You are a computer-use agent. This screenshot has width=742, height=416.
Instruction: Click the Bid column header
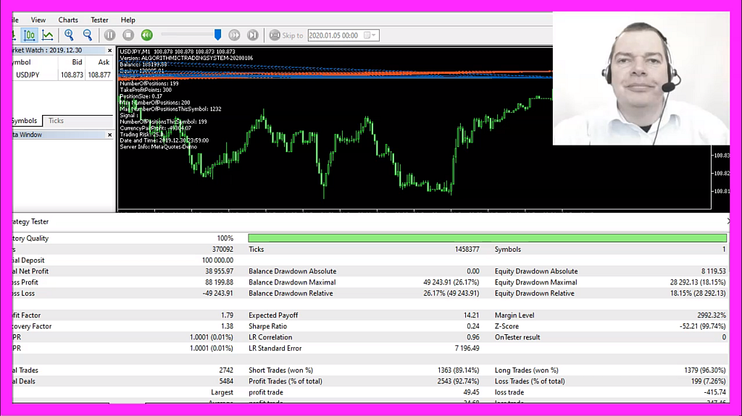coord(77,62)
